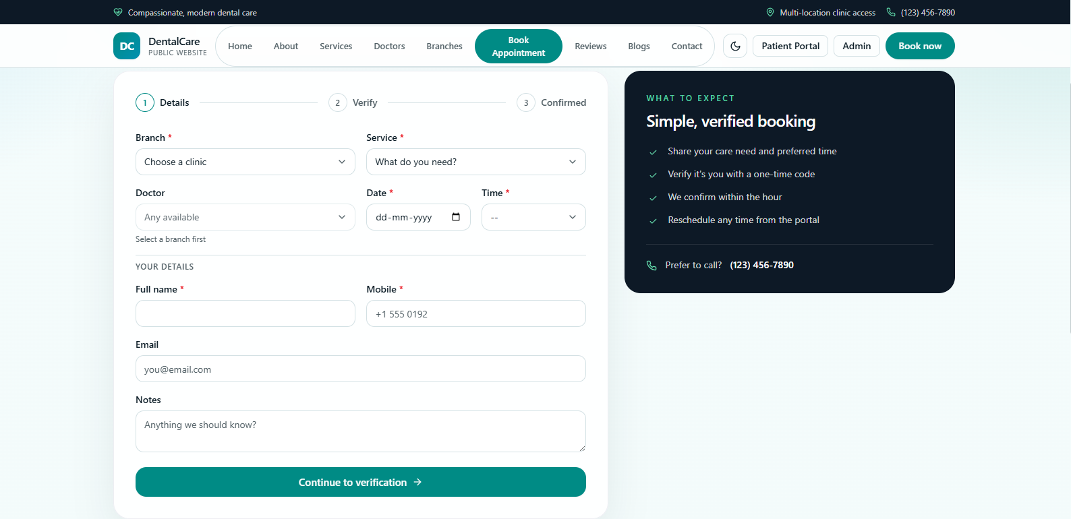Open the Blogs page
This screenshot has height=519, width=1071.
pos(639,46)
